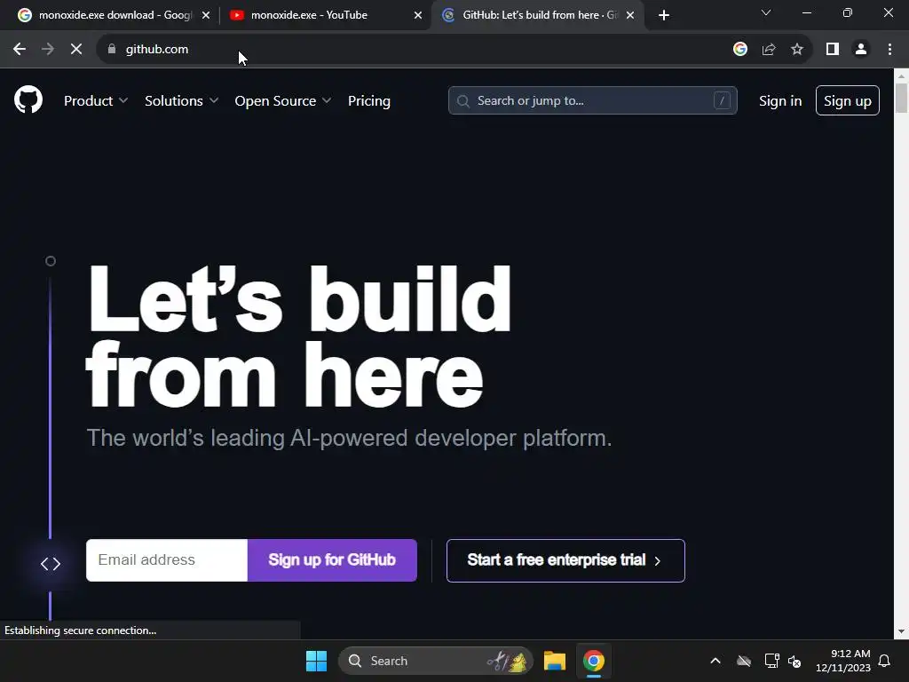Image resolution: width=909 pixels, height=682 pixels.
Task: Click the Let's build from here heading
Action: click(x=298, y=337)
